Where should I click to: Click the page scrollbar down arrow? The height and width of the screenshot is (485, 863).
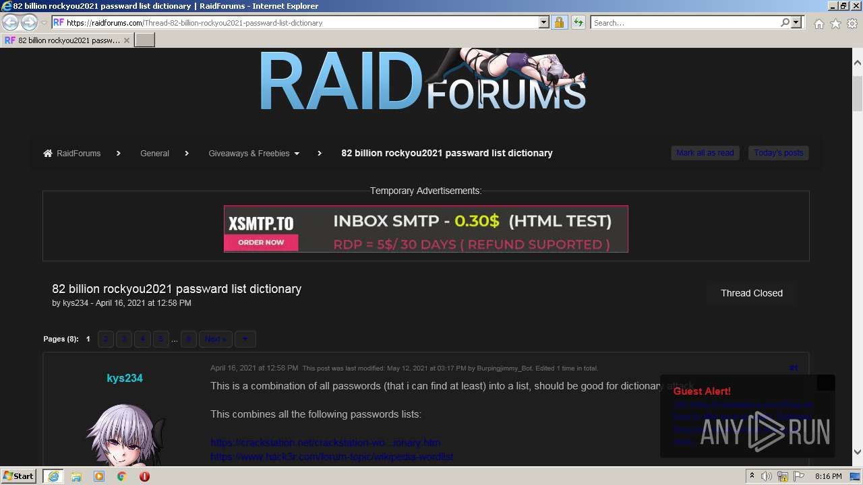click(858, 452)
